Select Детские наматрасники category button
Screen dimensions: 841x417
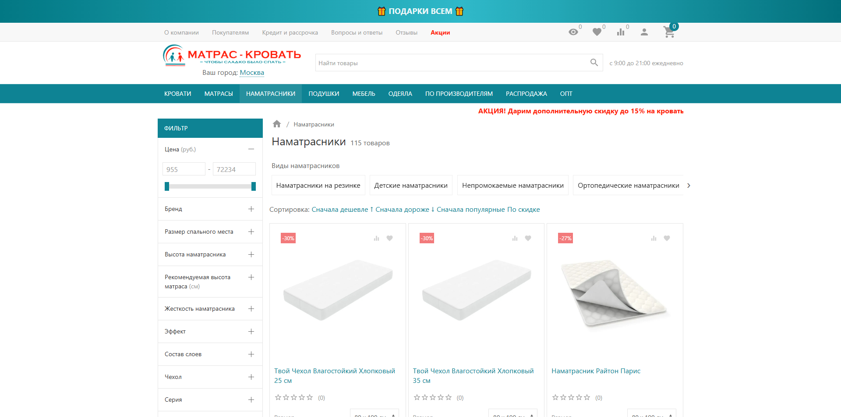click(410, 186)
